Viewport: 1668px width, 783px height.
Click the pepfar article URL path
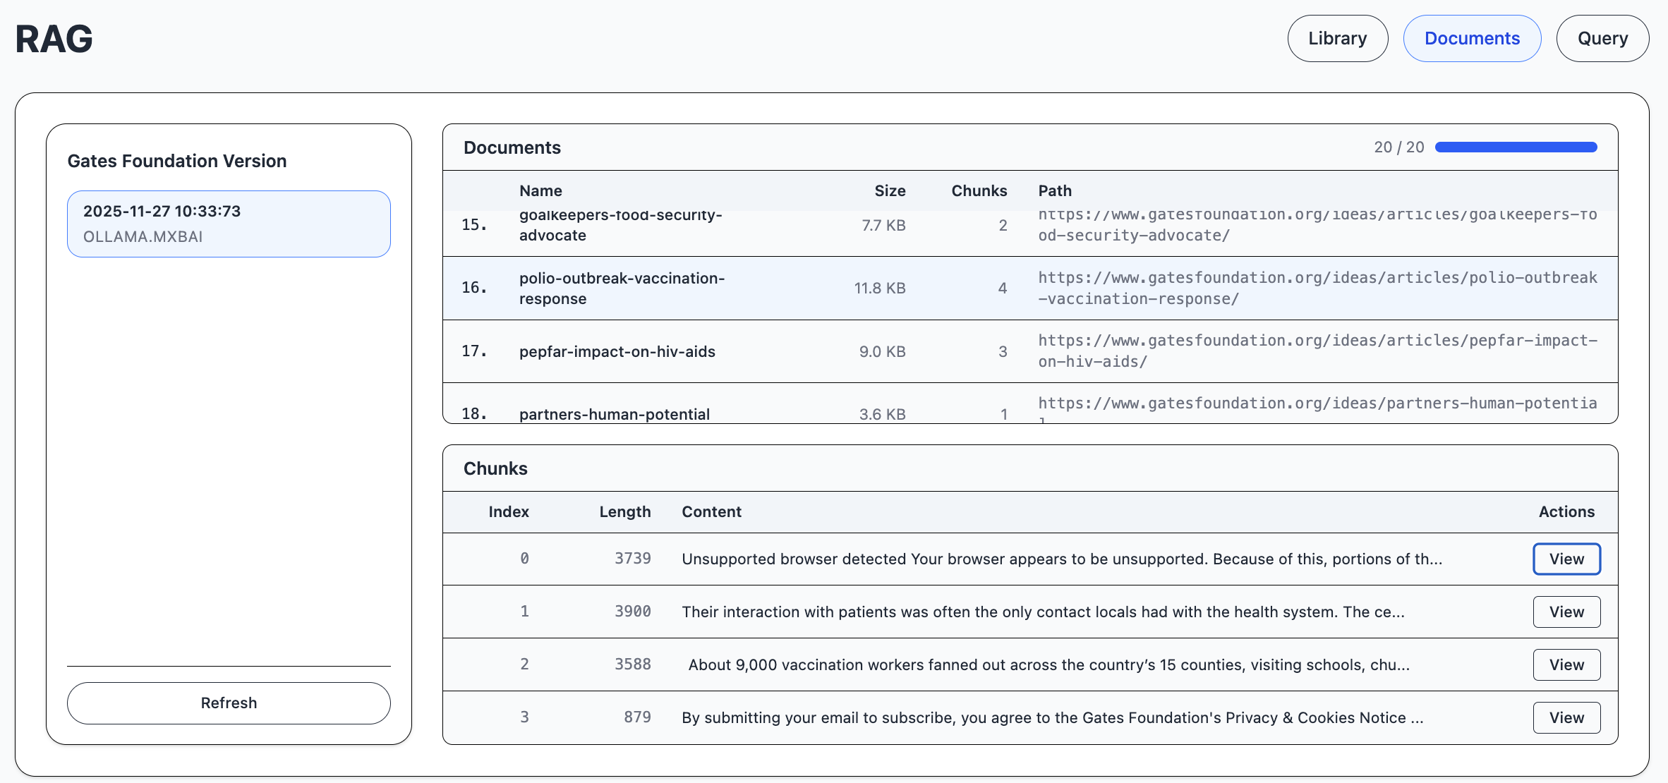click(x=1317, y=351)
